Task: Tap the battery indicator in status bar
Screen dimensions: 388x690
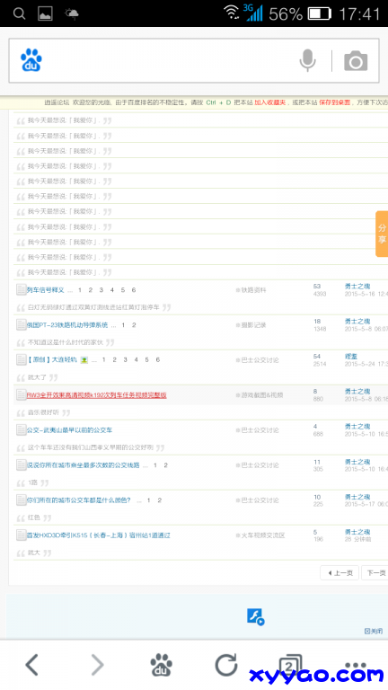Action: click(x=320, y=13)
